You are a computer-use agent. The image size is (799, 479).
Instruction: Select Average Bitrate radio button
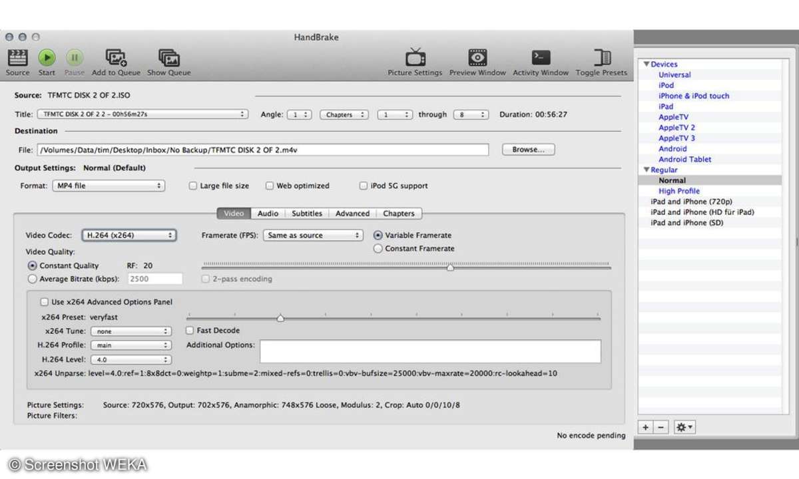click(x=33, y=279)
